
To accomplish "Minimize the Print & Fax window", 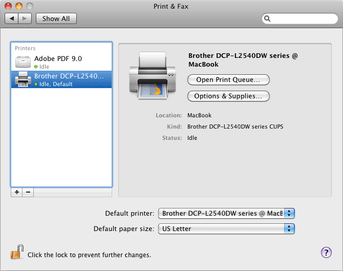I will [x=19, y=6].
